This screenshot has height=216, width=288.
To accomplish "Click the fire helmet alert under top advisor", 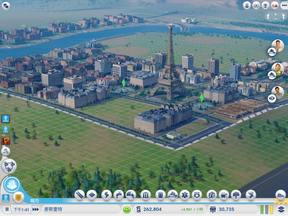I will click(x=272, y=52).
